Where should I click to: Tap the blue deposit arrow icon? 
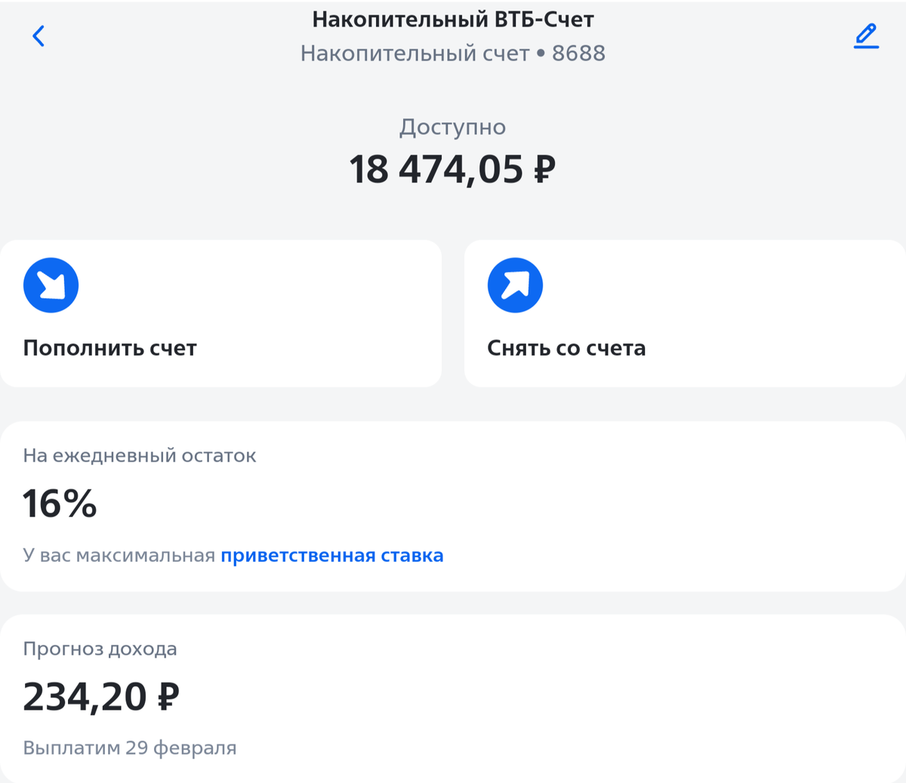coord(51,285)
